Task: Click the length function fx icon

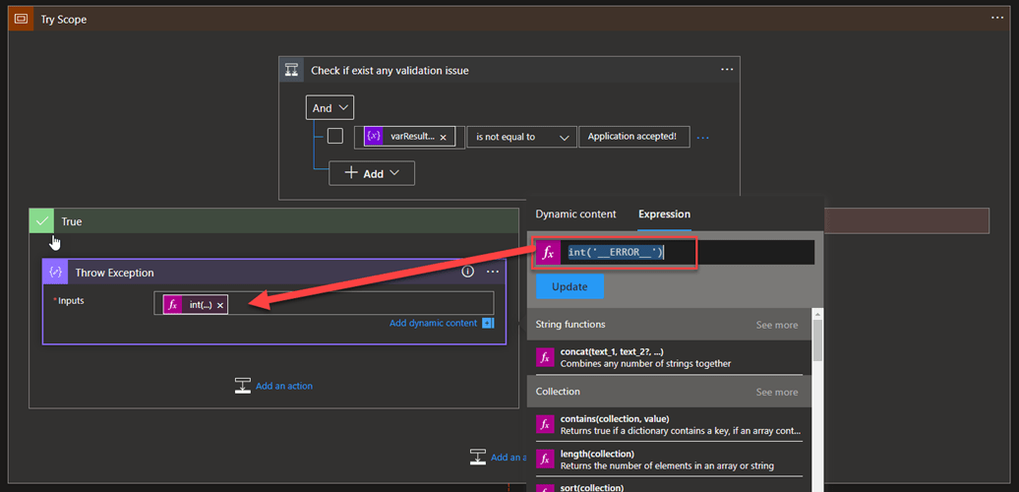Action: click(545, 459)
